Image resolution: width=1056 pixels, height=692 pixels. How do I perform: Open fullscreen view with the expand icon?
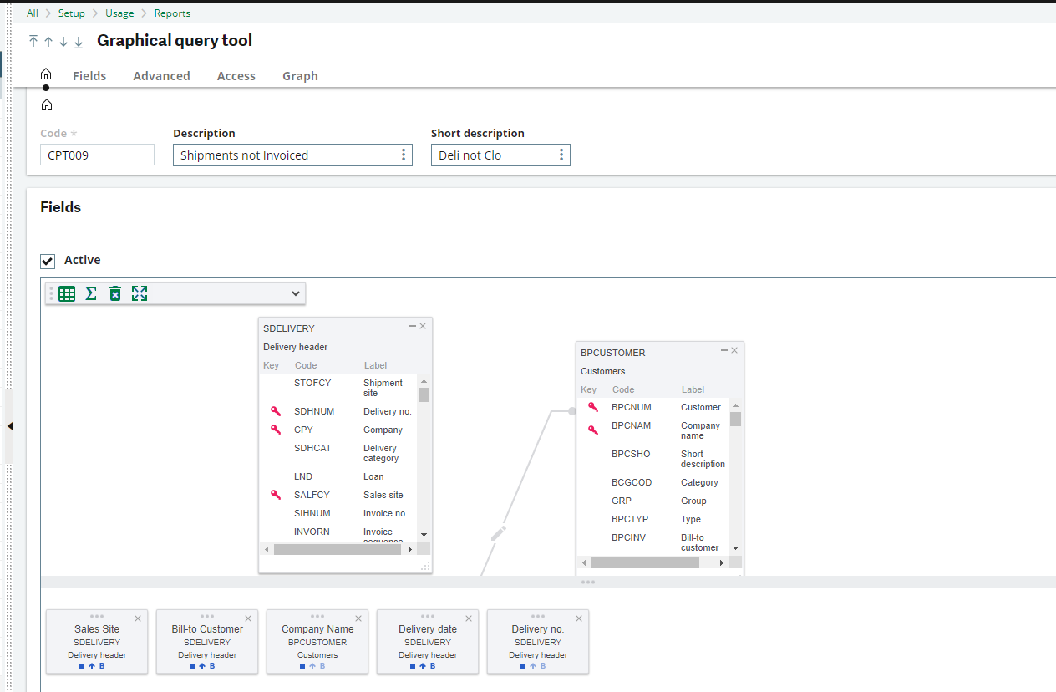click(139, 293)
